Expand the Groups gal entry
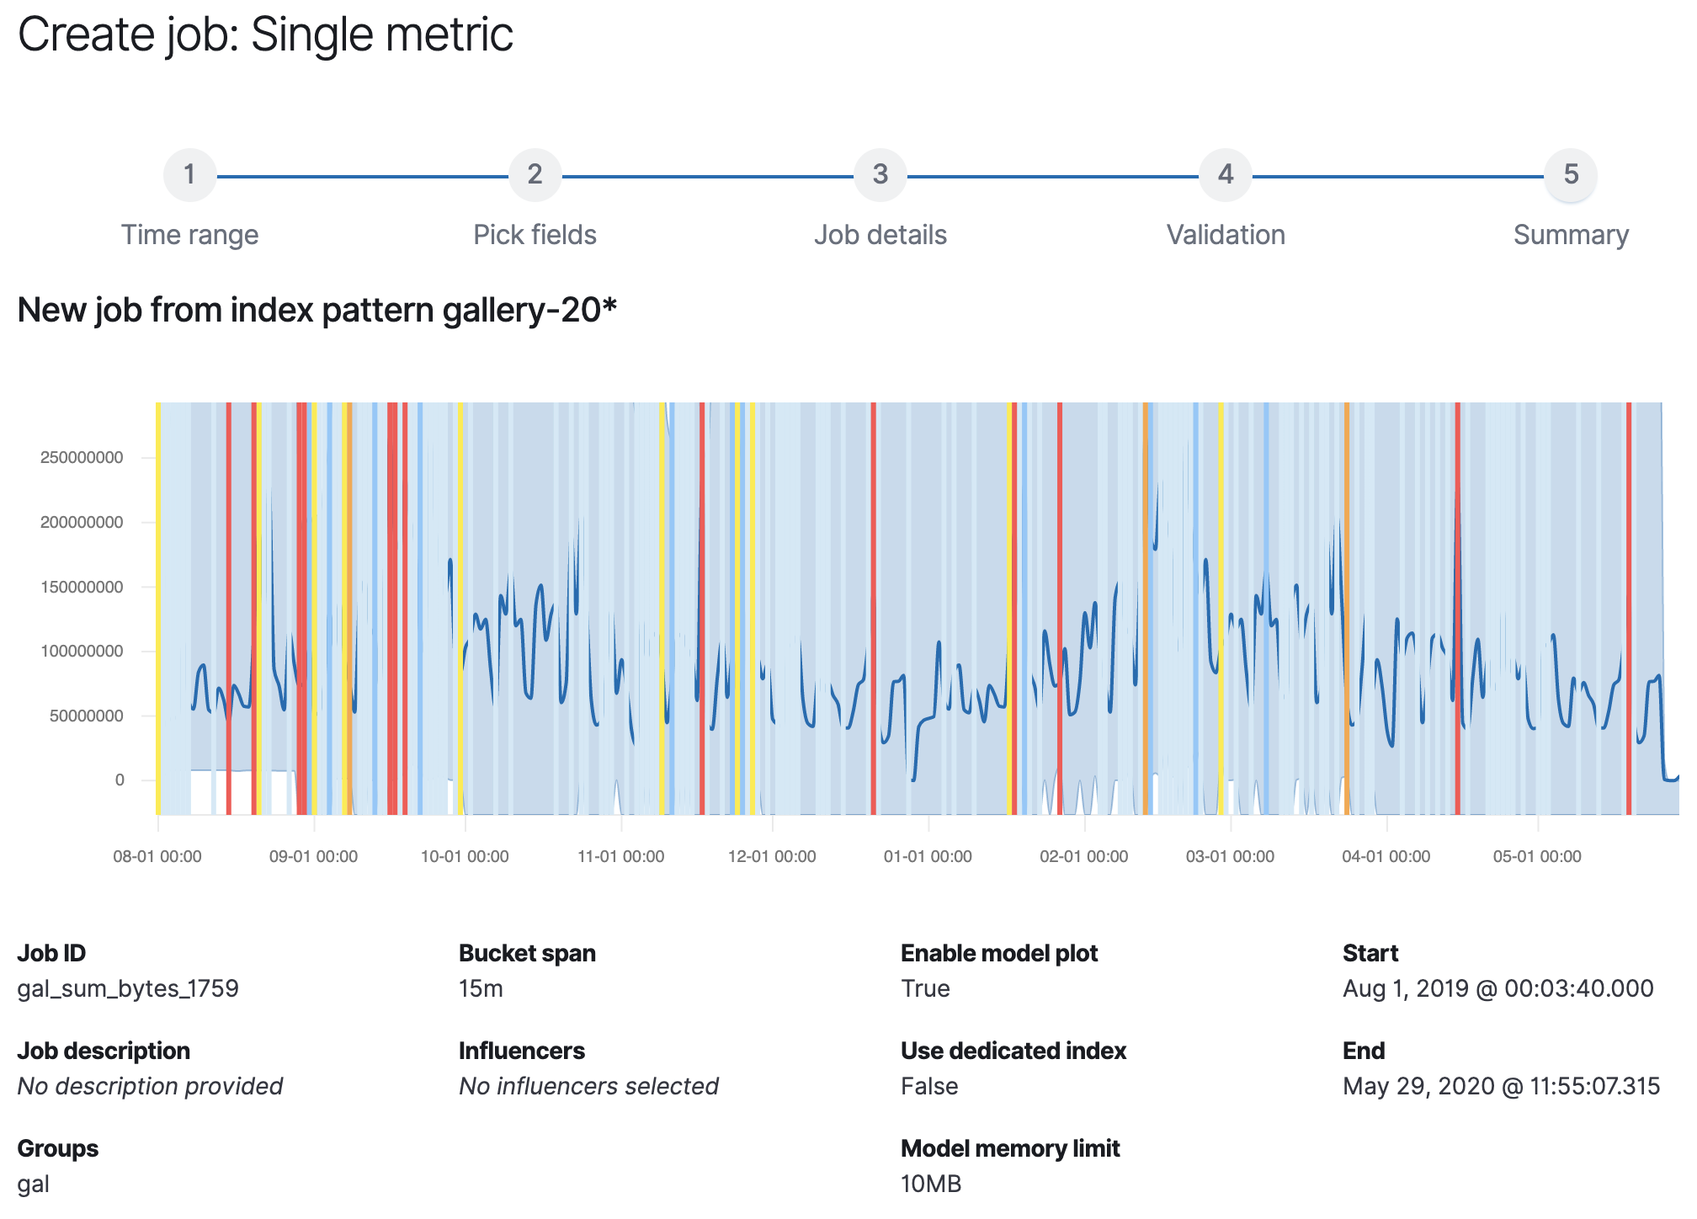 click(34, 1184)
